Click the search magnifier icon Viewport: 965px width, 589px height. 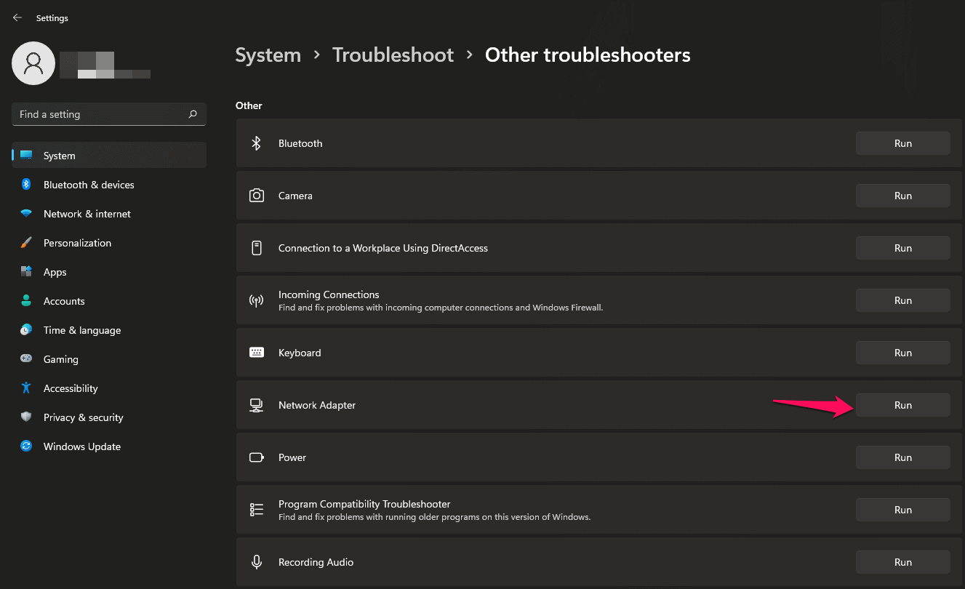(x=193, y=114)
